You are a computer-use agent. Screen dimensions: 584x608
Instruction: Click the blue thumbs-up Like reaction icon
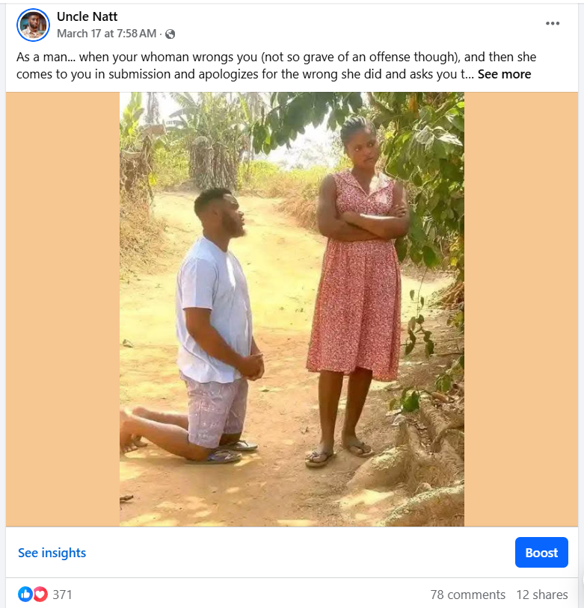pyautogui.click(x=25, y=595)
